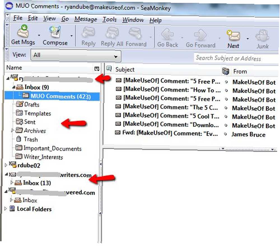Click the MUO Comments folder icon

pos(26,95)
